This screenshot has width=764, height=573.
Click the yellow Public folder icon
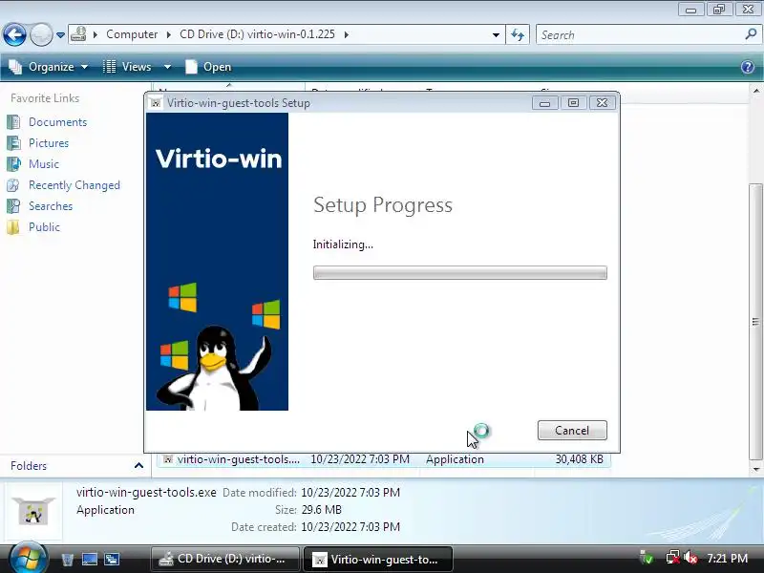(13, 227)
